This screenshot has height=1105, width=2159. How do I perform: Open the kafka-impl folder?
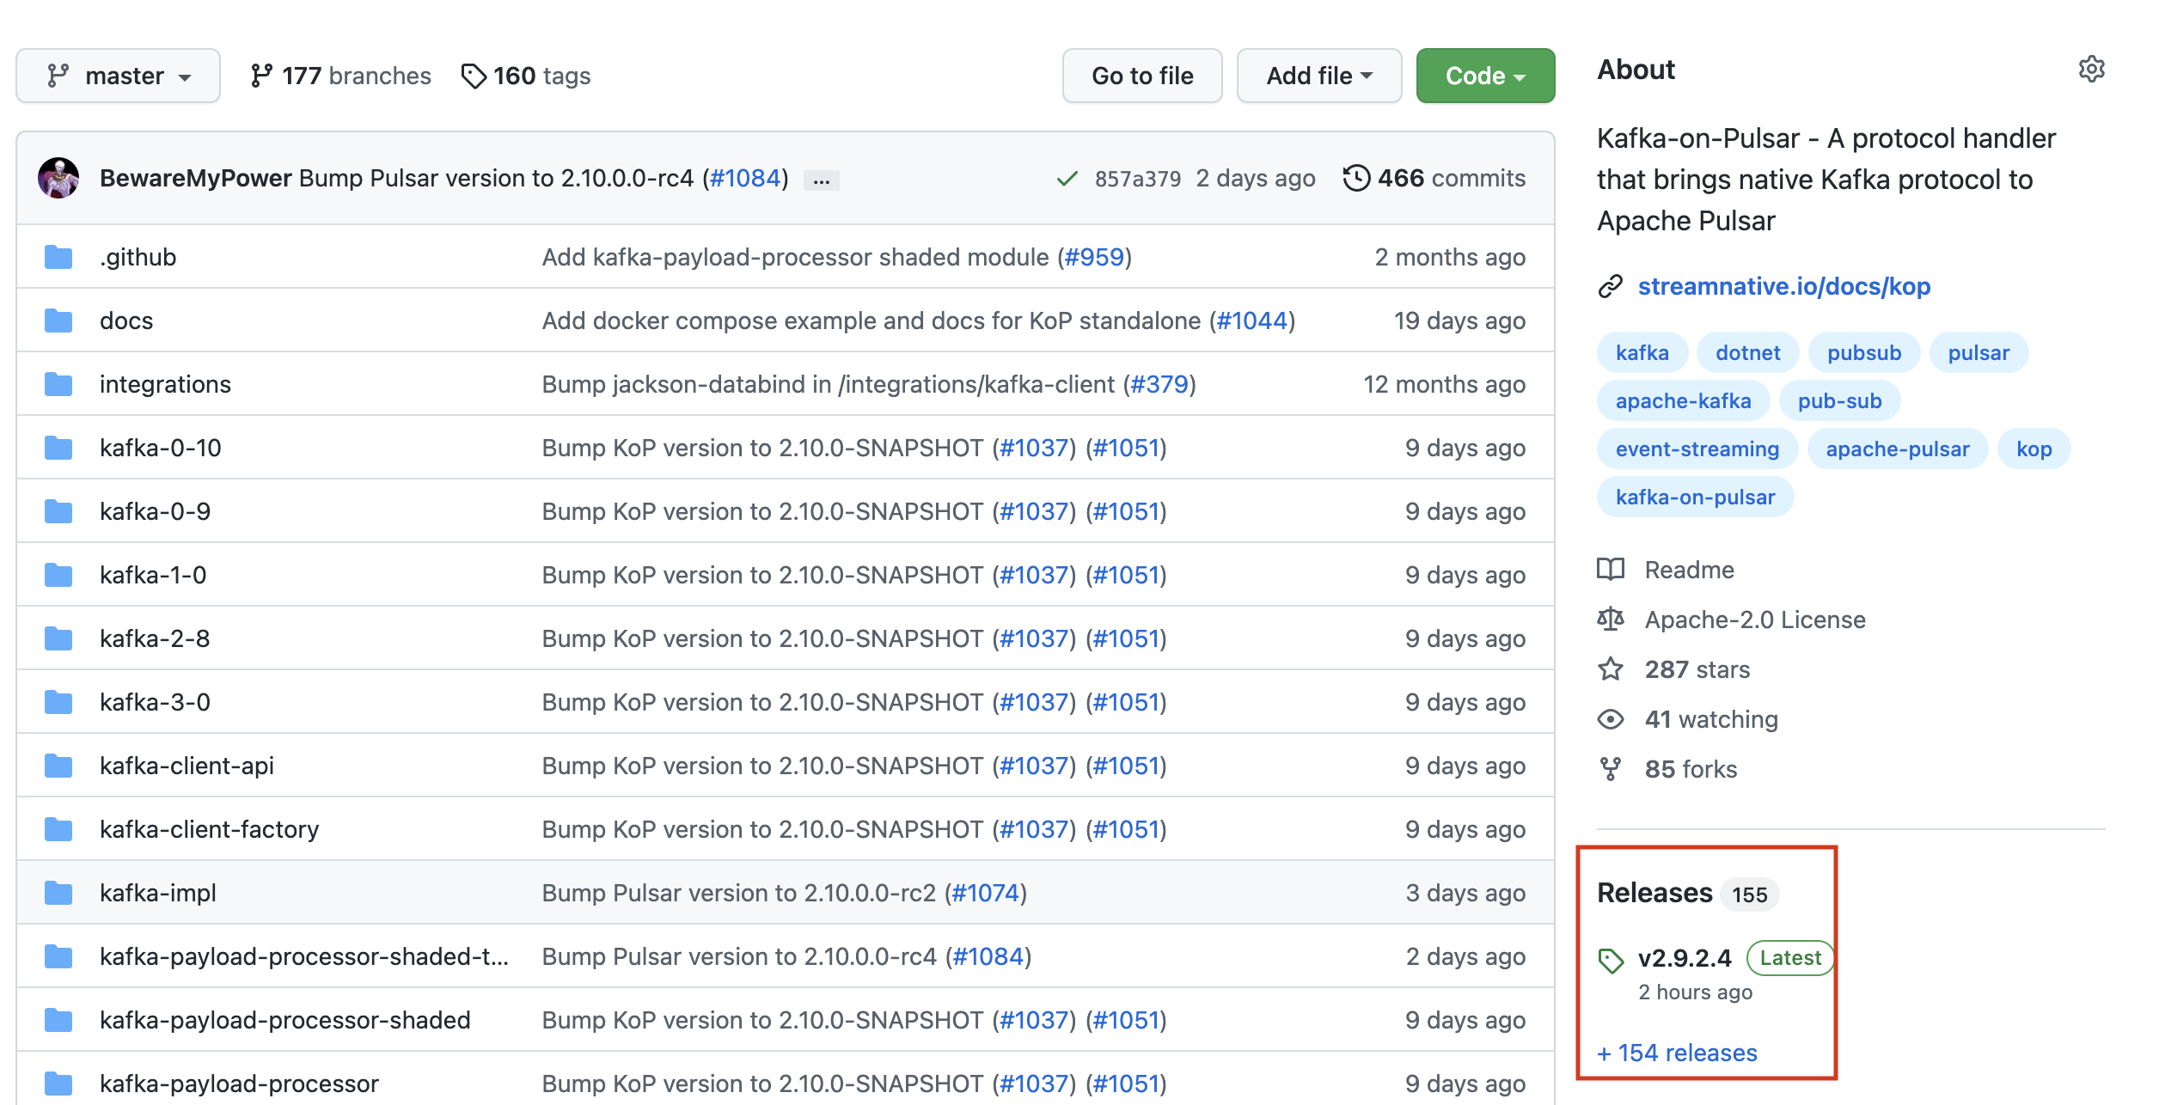pos(158,893)
